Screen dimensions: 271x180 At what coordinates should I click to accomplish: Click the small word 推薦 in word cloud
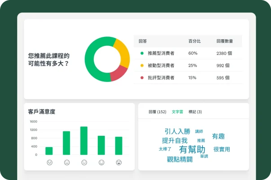click(201, 140)
